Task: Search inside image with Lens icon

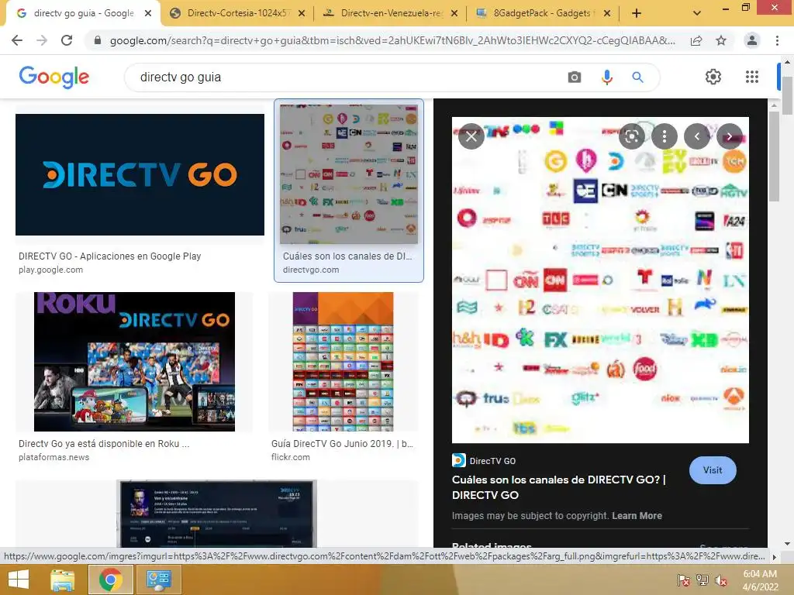Action: (x=631, y=136)
